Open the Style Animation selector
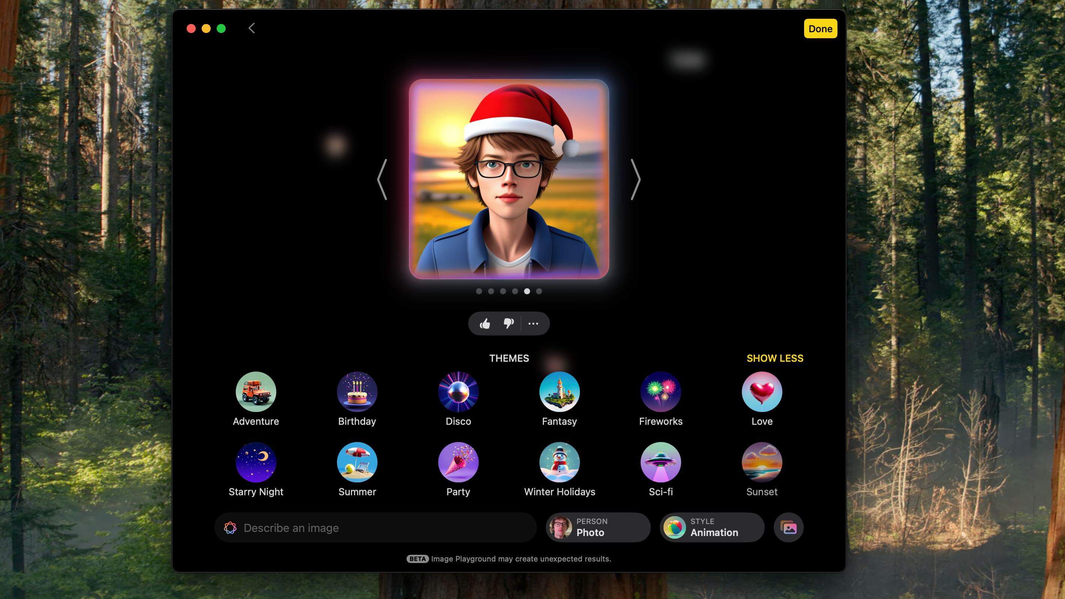Image resolution: width=1065 pixels, height=599 pixels. coord(712,527)
